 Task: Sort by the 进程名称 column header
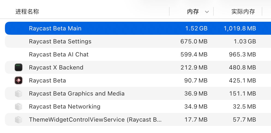click(27, 11)
